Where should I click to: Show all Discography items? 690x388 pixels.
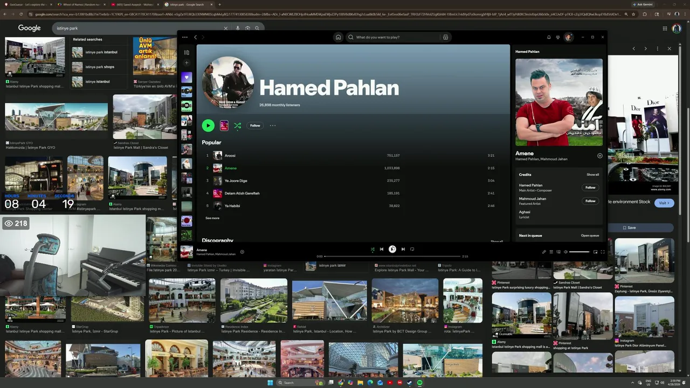pyautogui.click(x=496, y=241)
